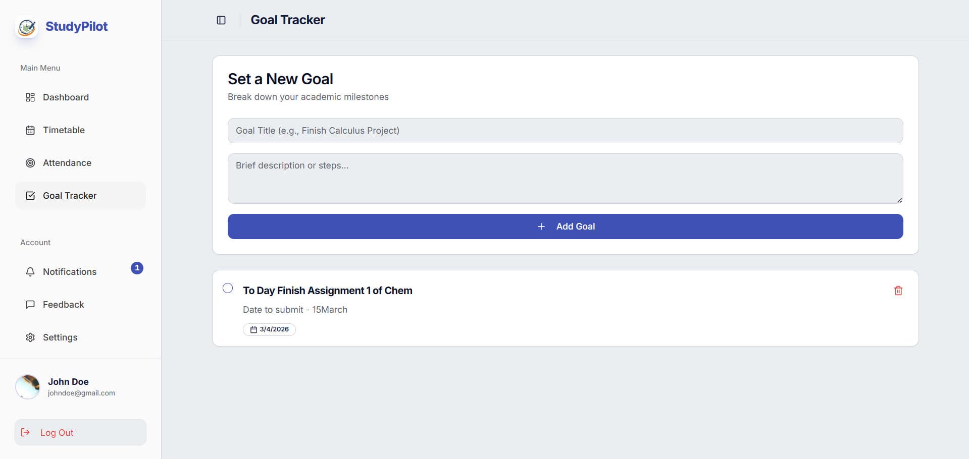Click the Feedback speech bubble icon
The width and height of the screenshot is (969, 459).
pyautogui.click(x=30, y=305)
